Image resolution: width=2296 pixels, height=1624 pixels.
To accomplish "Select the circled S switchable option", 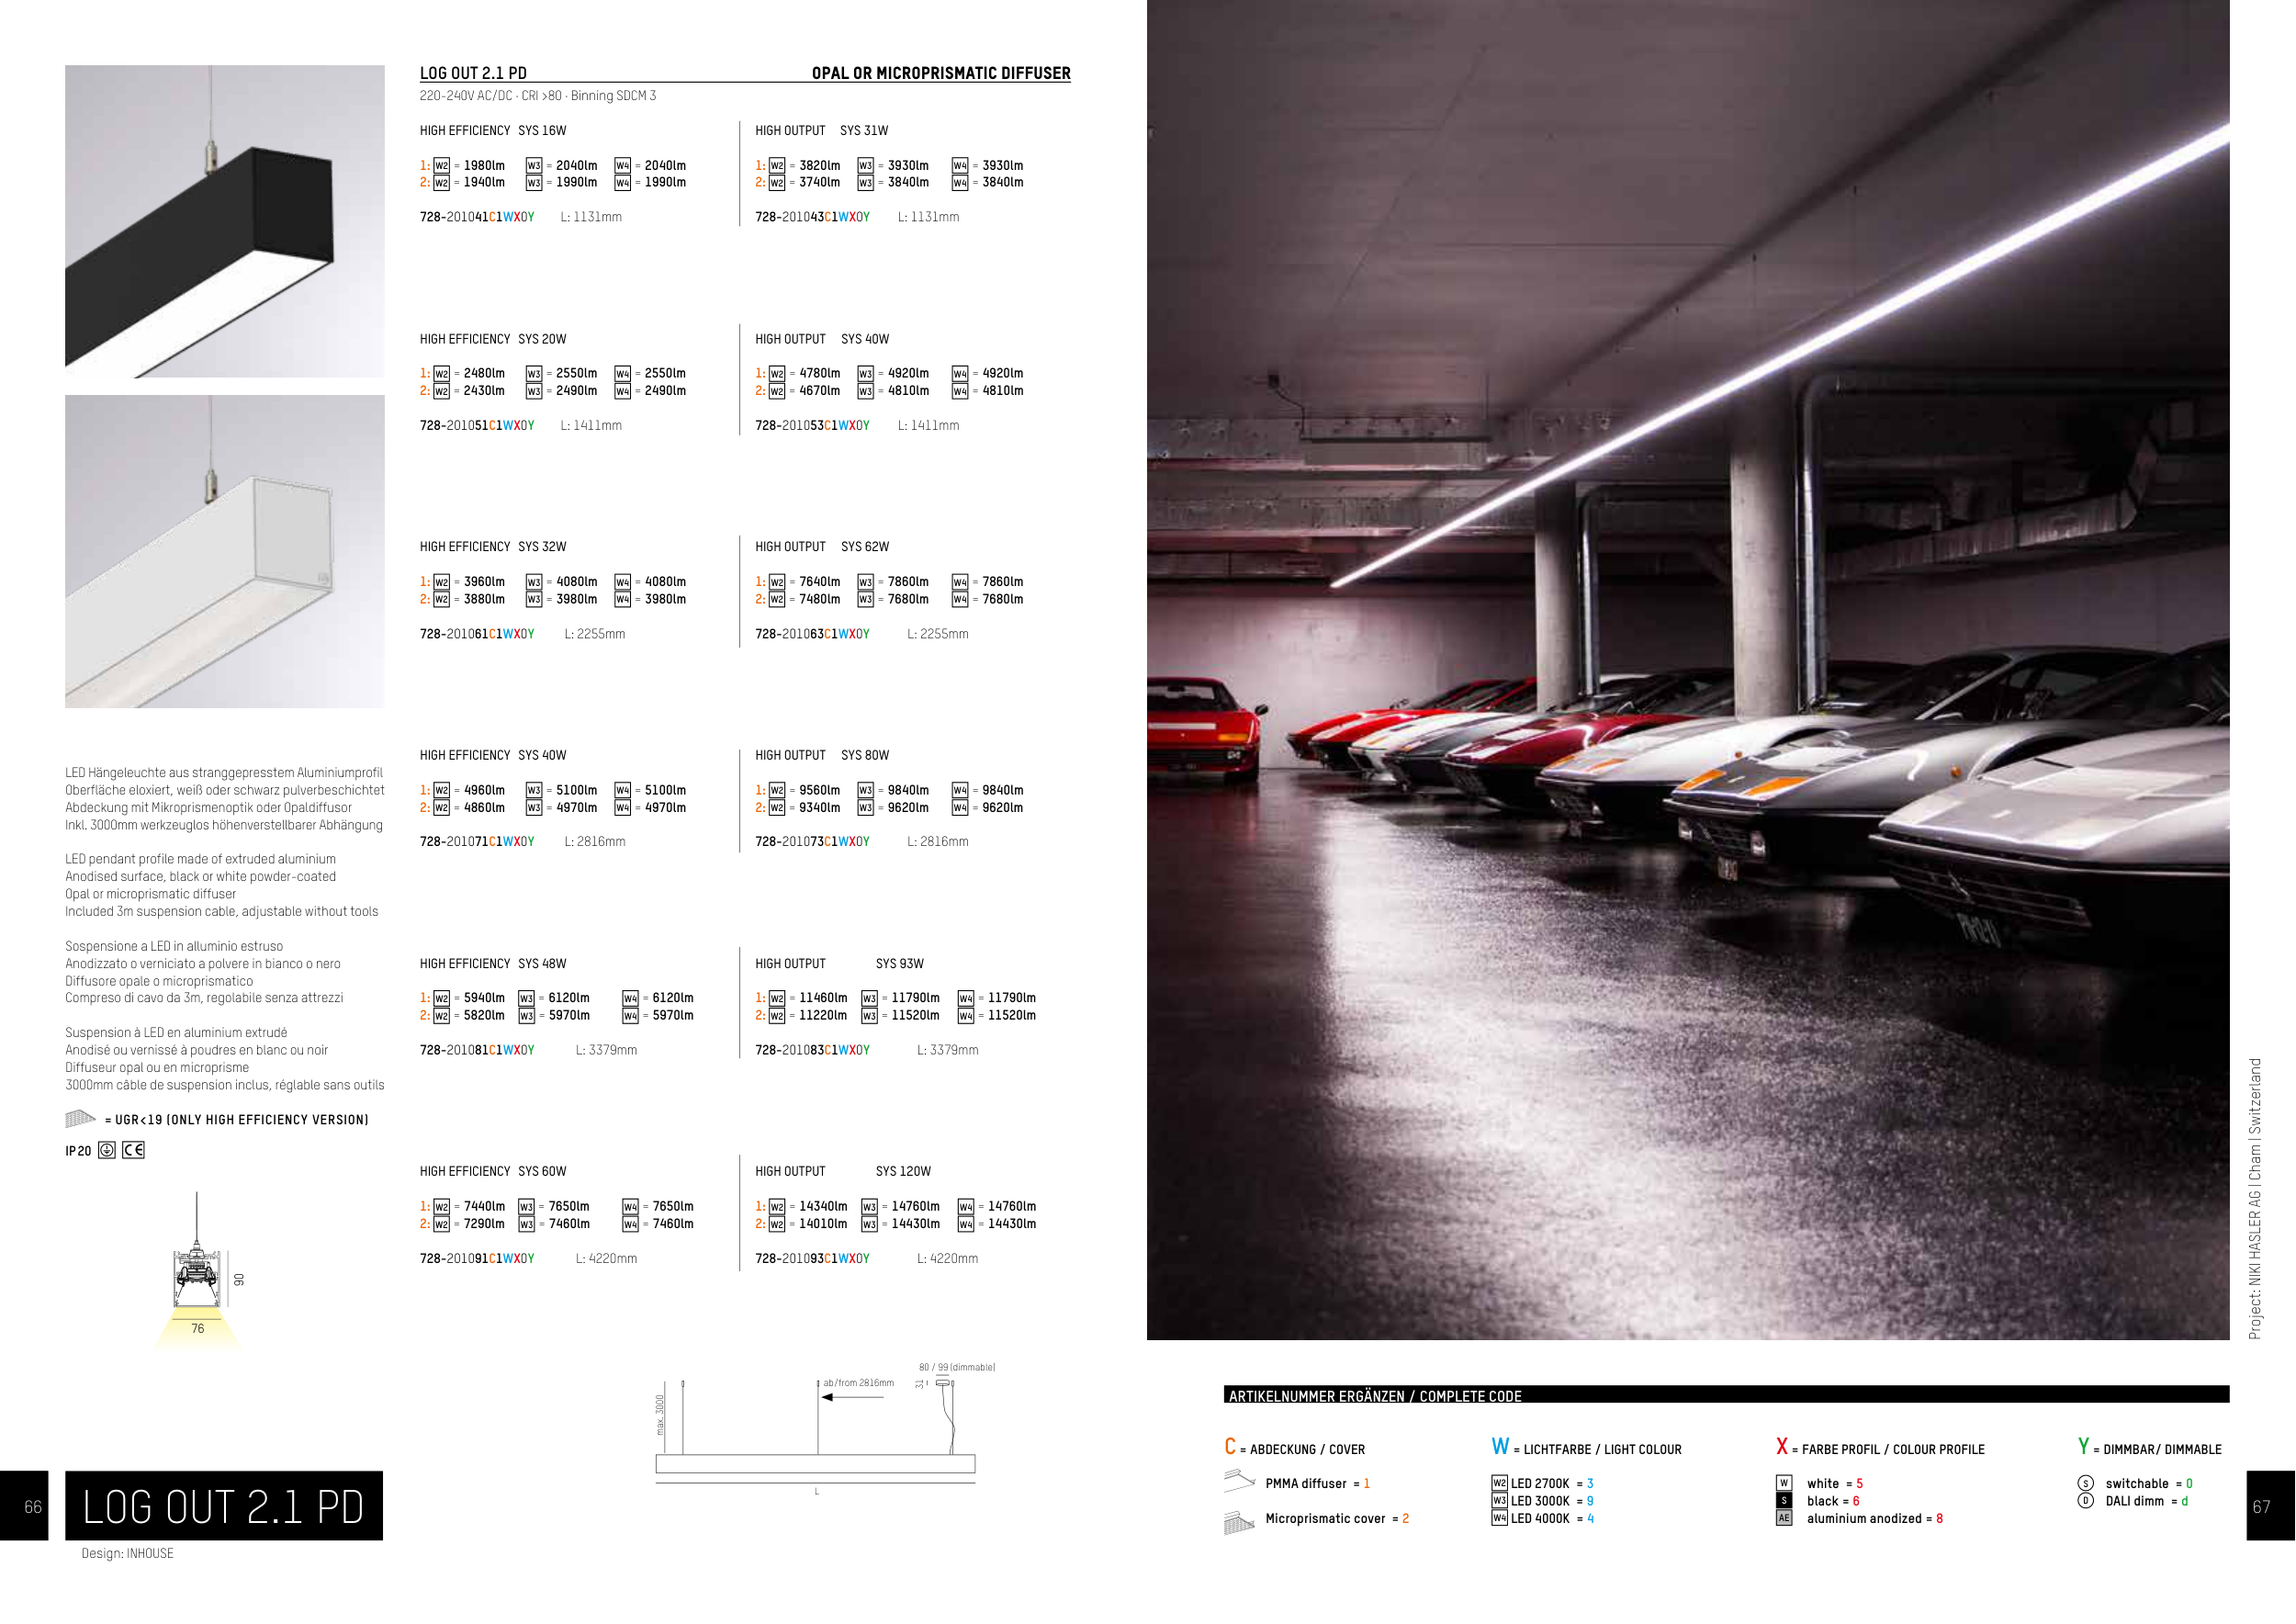I will click(2085, 1483).
